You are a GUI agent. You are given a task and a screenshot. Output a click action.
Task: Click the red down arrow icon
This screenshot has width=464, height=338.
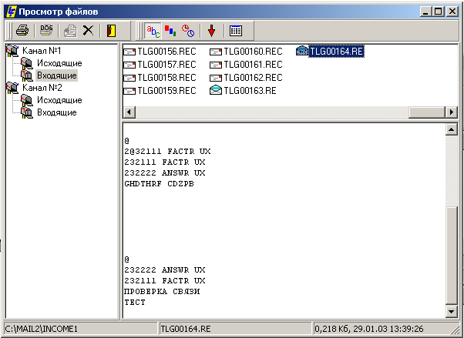(x=212, y=31)
